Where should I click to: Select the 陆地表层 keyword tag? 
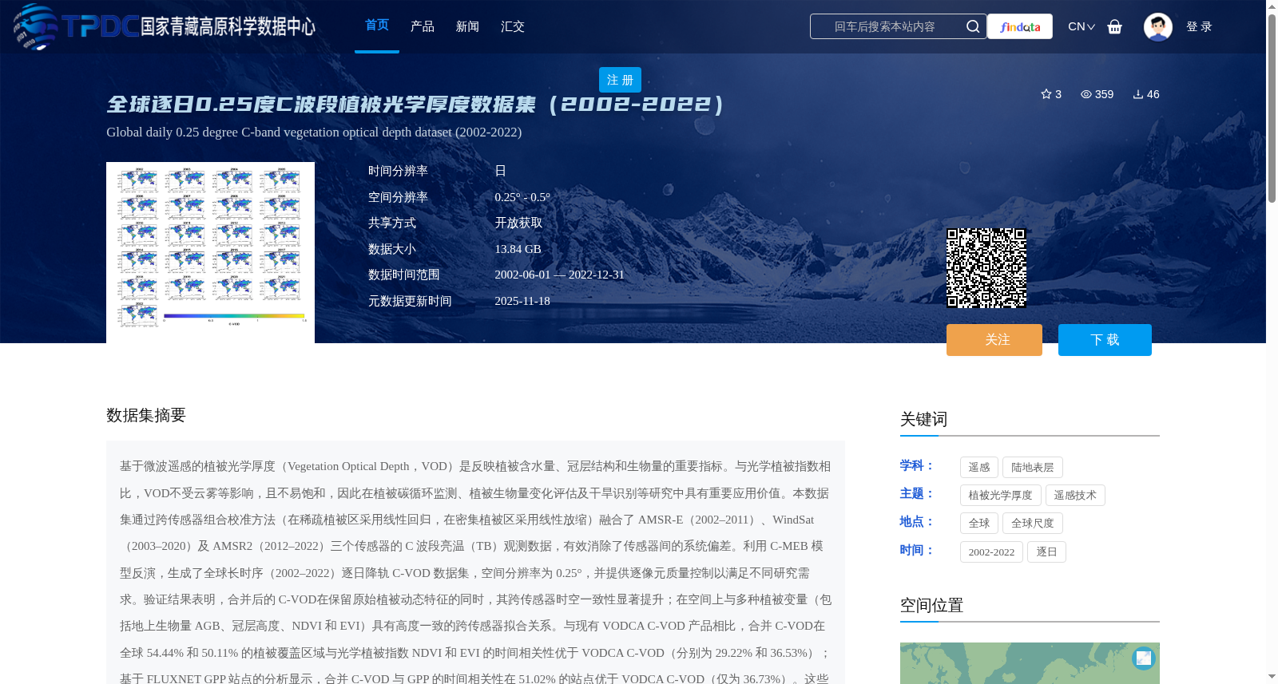(1033, 468)
